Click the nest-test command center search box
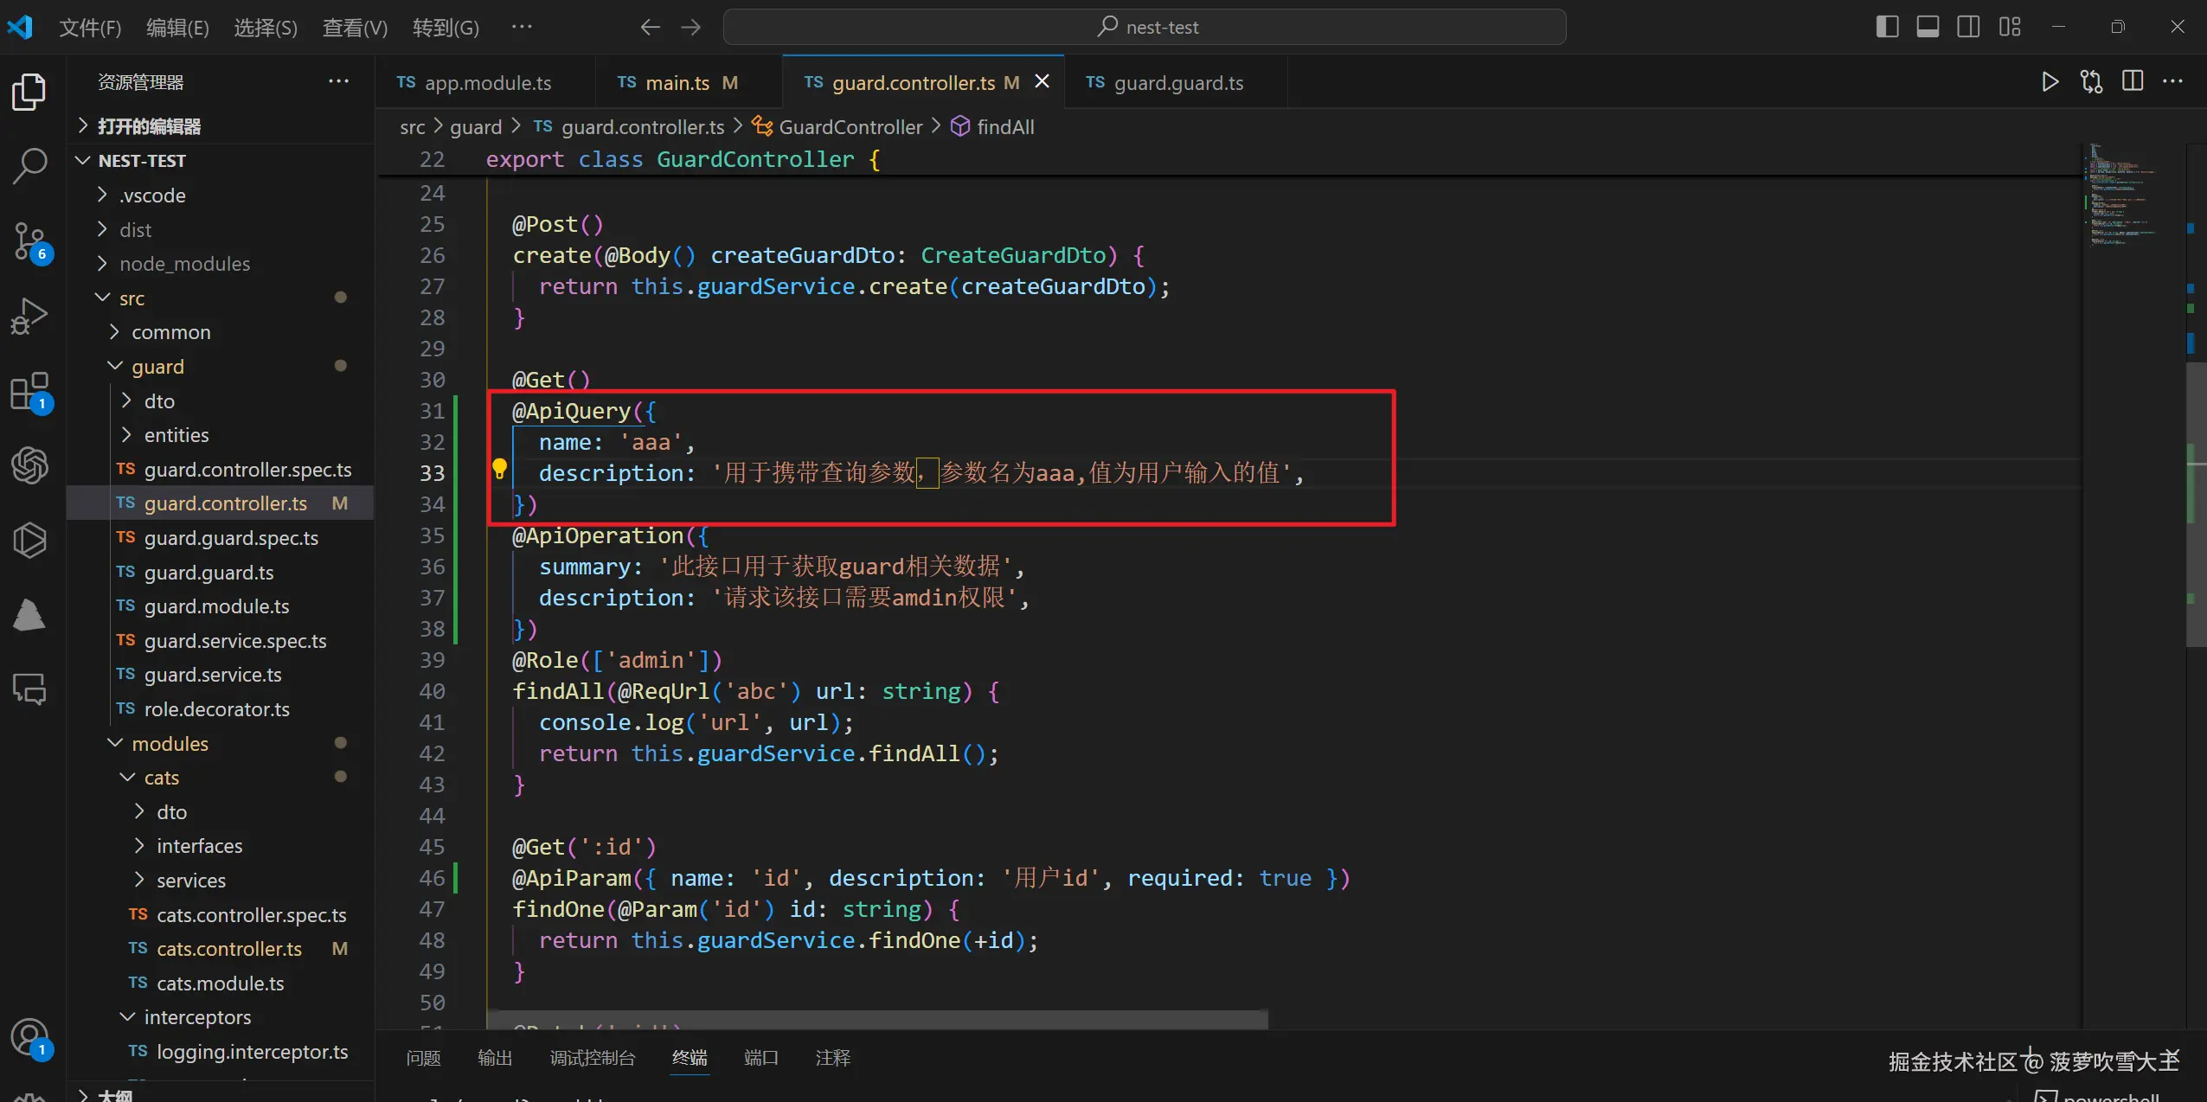This screenshot has width=2207, height=1102. 1145,27
